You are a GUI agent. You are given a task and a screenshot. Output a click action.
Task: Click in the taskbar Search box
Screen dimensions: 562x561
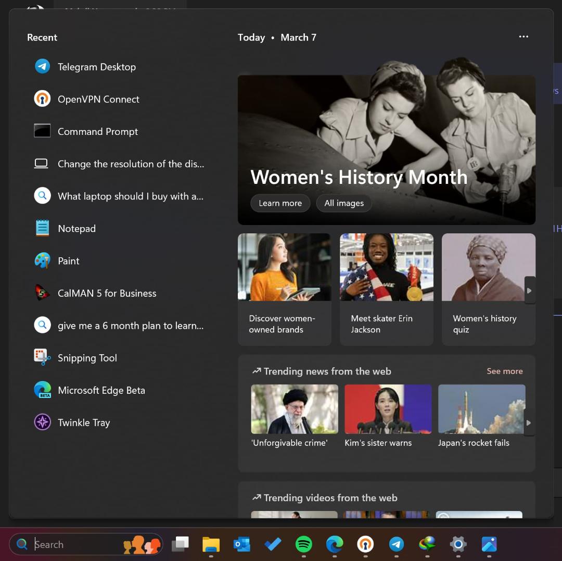click(x=86, y=544)
